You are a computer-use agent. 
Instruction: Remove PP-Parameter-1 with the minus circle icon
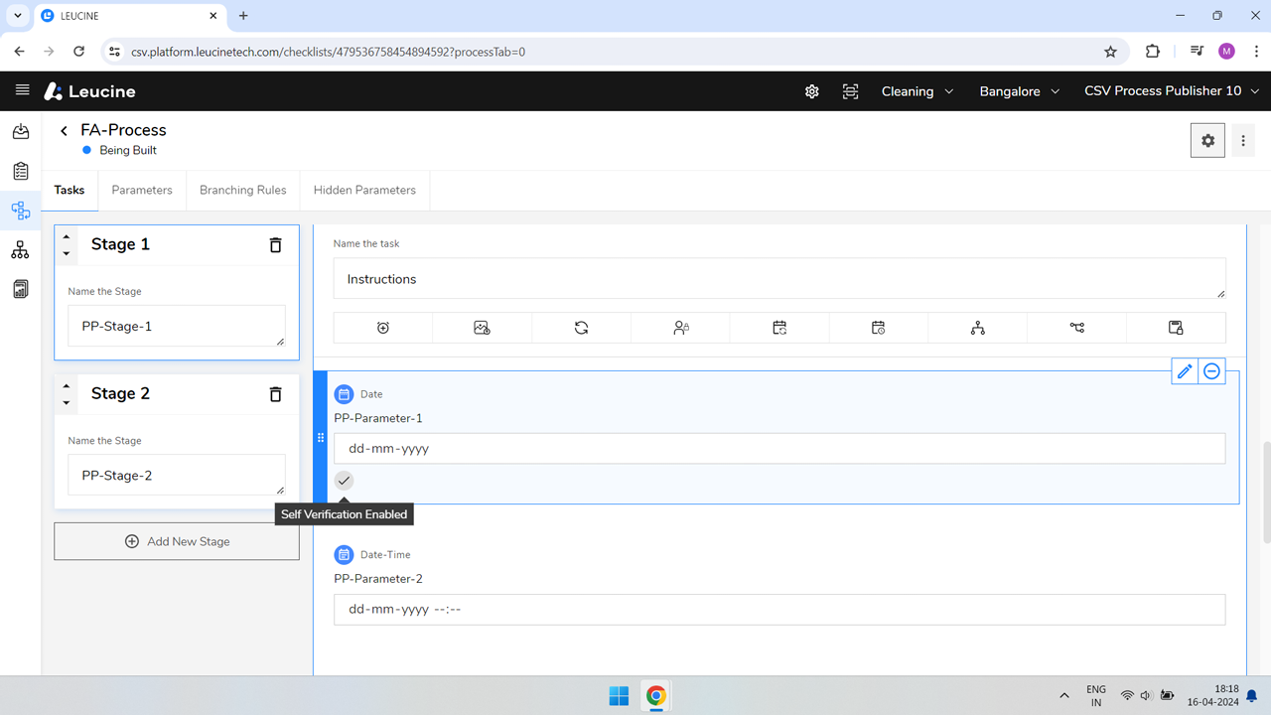point(1211,371)
